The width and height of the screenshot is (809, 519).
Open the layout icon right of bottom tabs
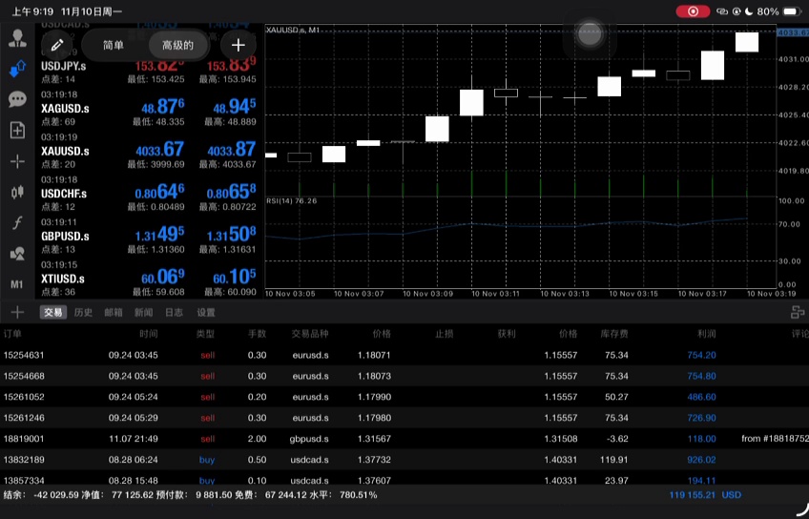pyautogui.click(x=798, y=312)
